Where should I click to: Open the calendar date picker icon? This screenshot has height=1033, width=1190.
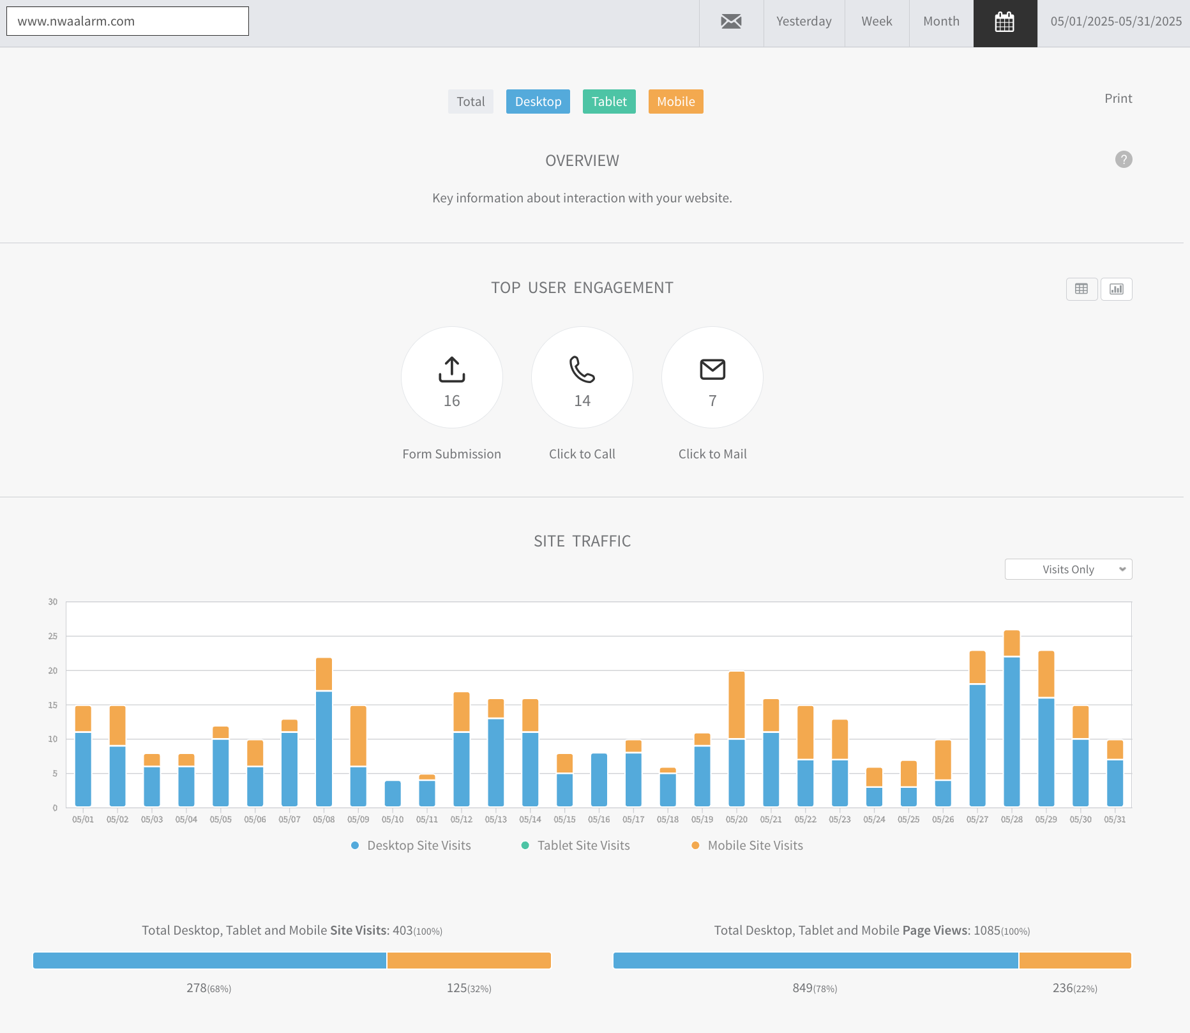1005,23
